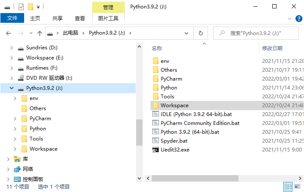Sort by the 名称 column header
Viewport: 304px width, 192px height.
(x=157, y=49)
